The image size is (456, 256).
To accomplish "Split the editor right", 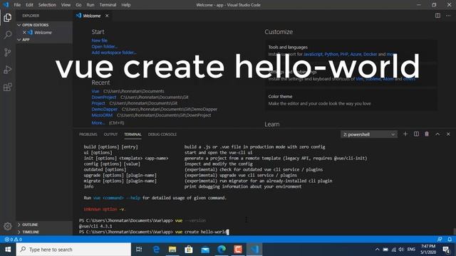I will tap(437, 16).
